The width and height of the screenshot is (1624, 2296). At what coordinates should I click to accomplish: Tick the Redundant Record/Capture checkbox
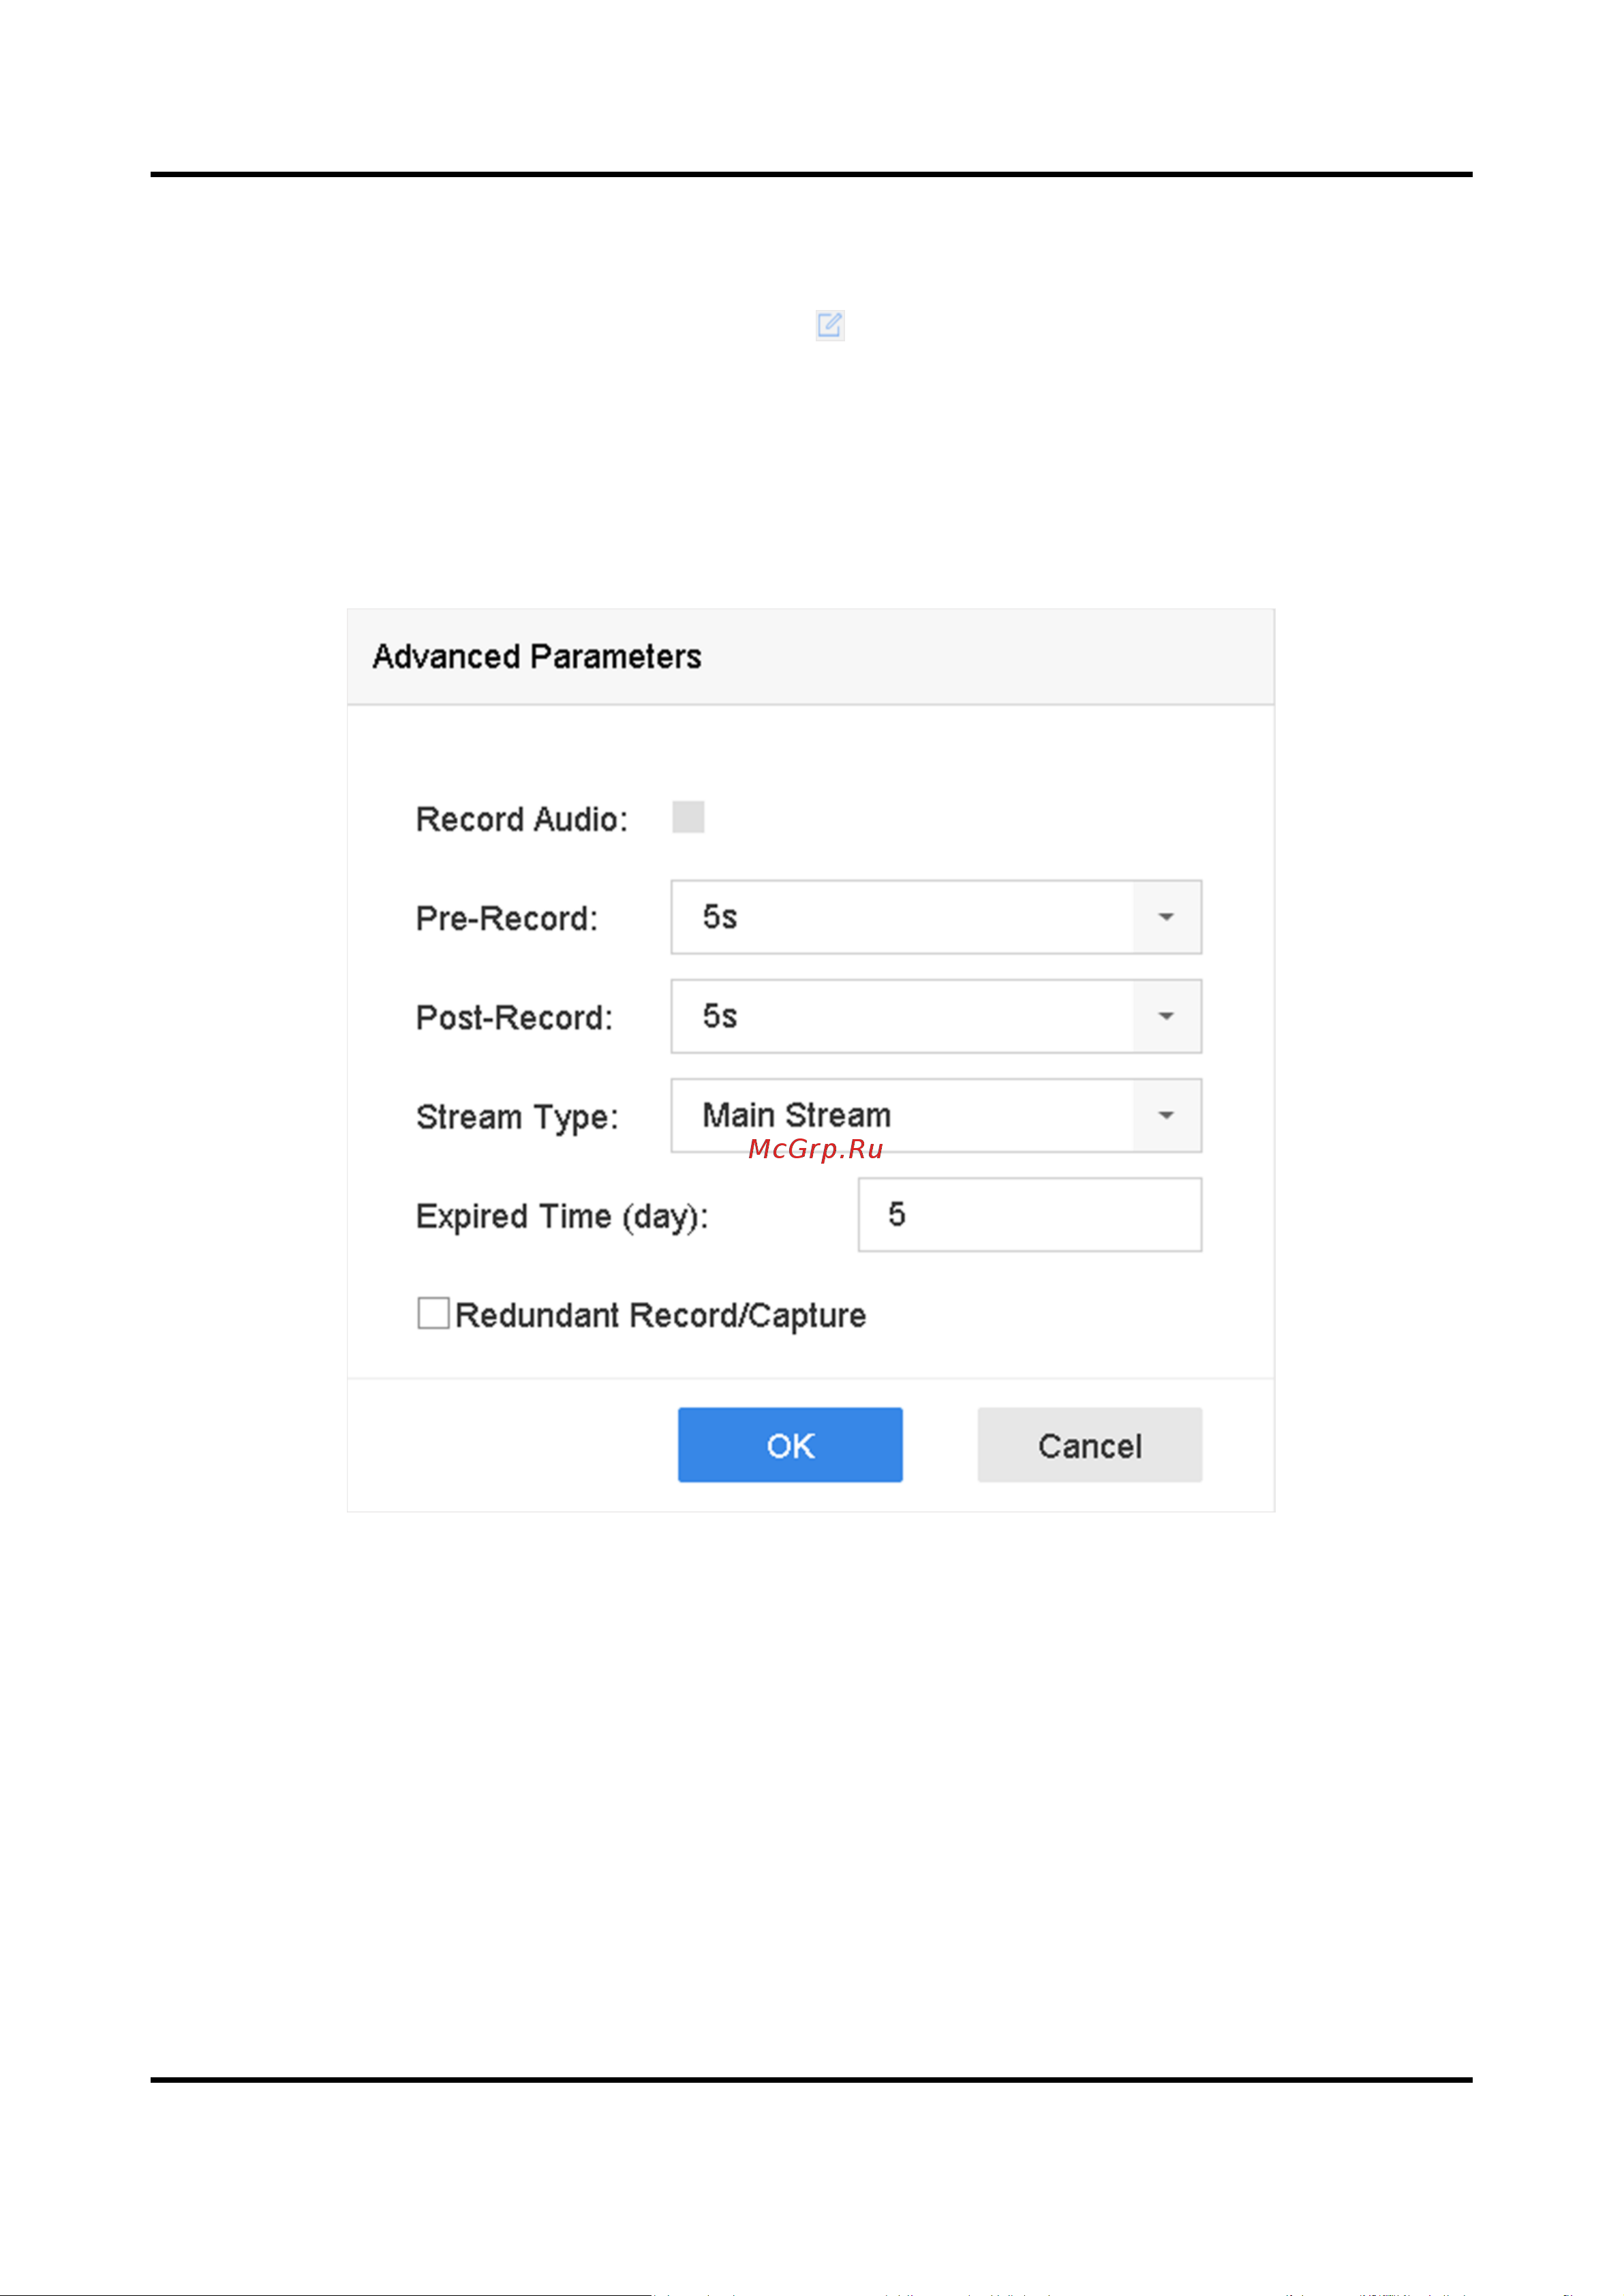pos(433,1313)
